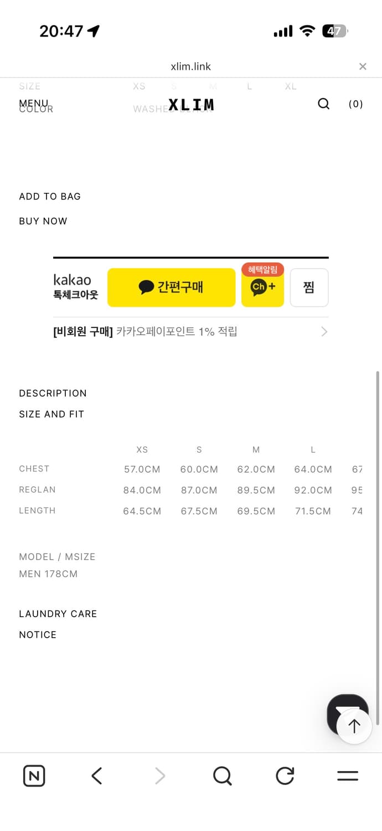Expand the DESCRIPTION section
The height and width of the screenshot is (831, 382).
click(53, 393)
